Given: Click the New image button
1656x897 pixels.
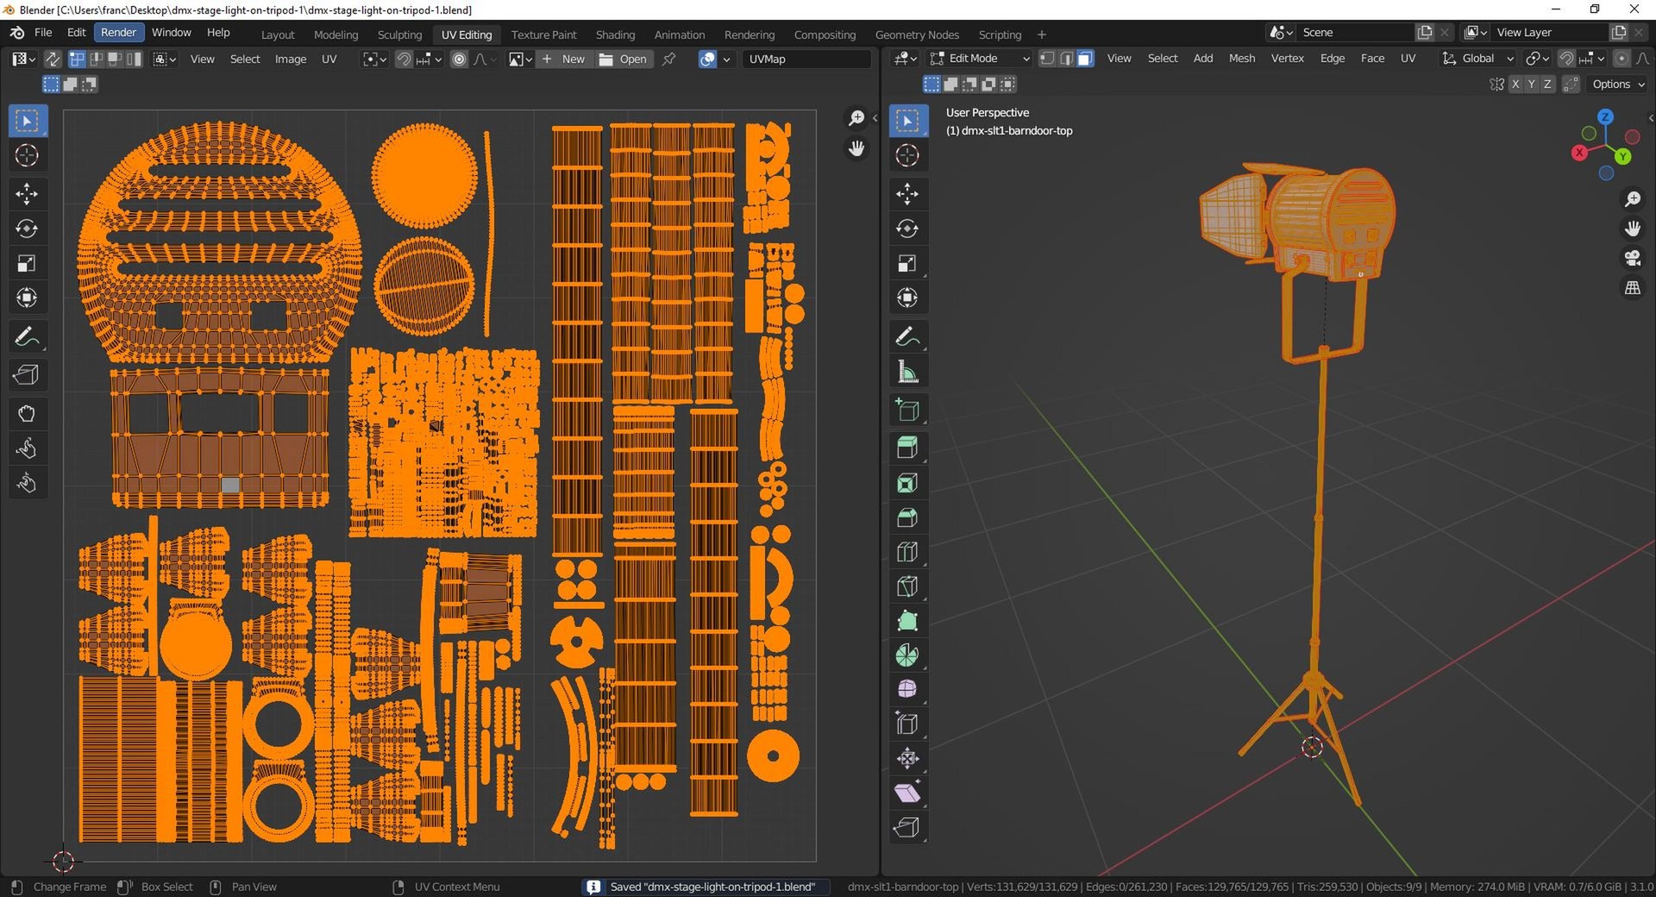Looking at the screenshot, I should (564, 59).
